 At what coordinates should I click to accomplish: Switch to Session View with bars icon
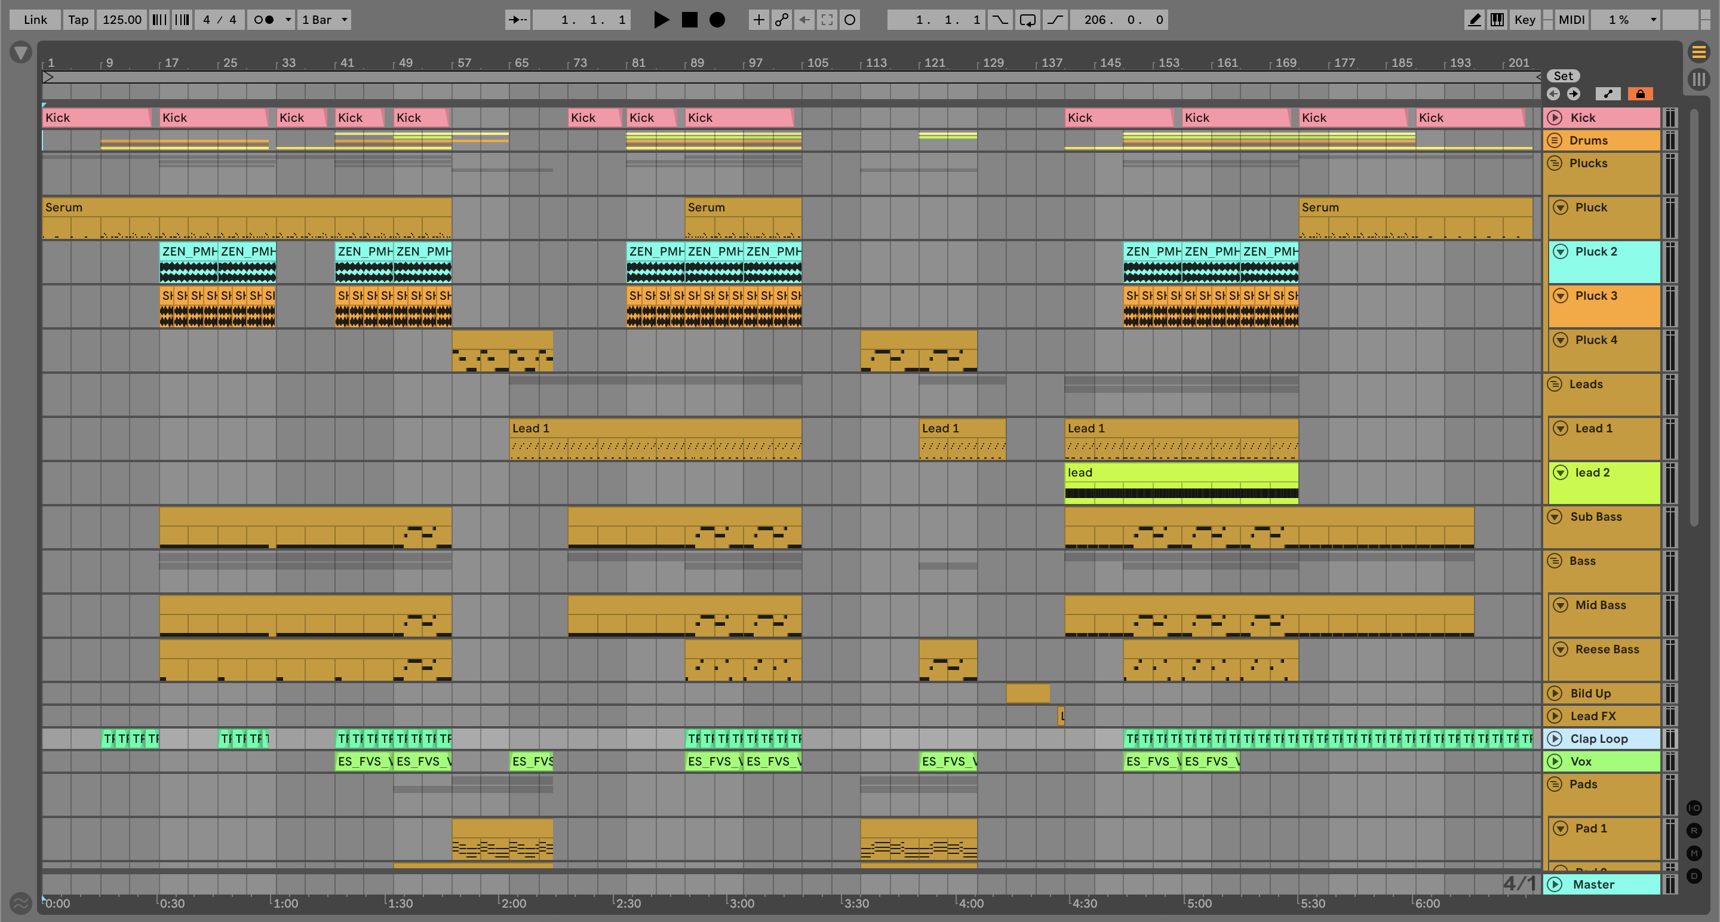pyautogui.click(x=1698, y=80)
